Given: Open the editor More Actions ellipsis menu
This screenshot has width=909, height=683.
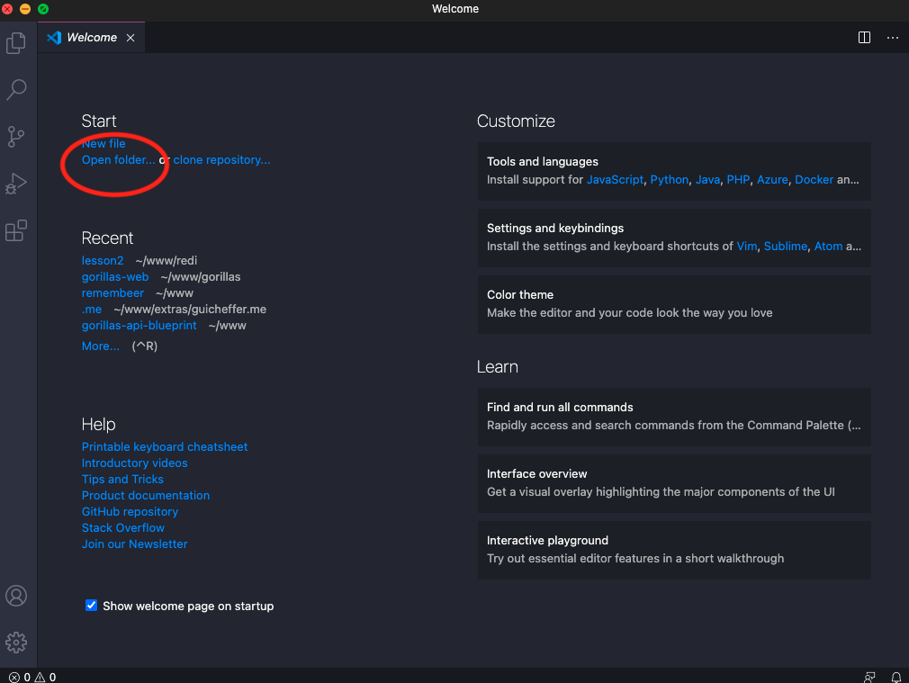Looking at the screenshot, I should 893,38.
